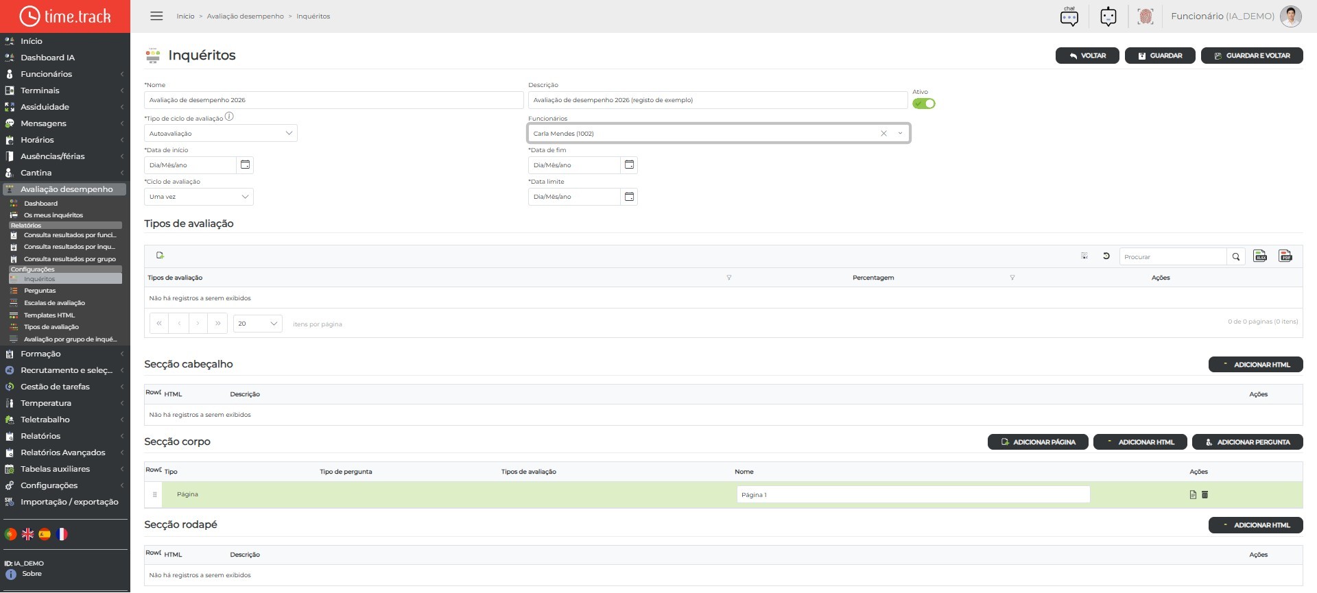Click the refresh grid icon

(1106, 256)
